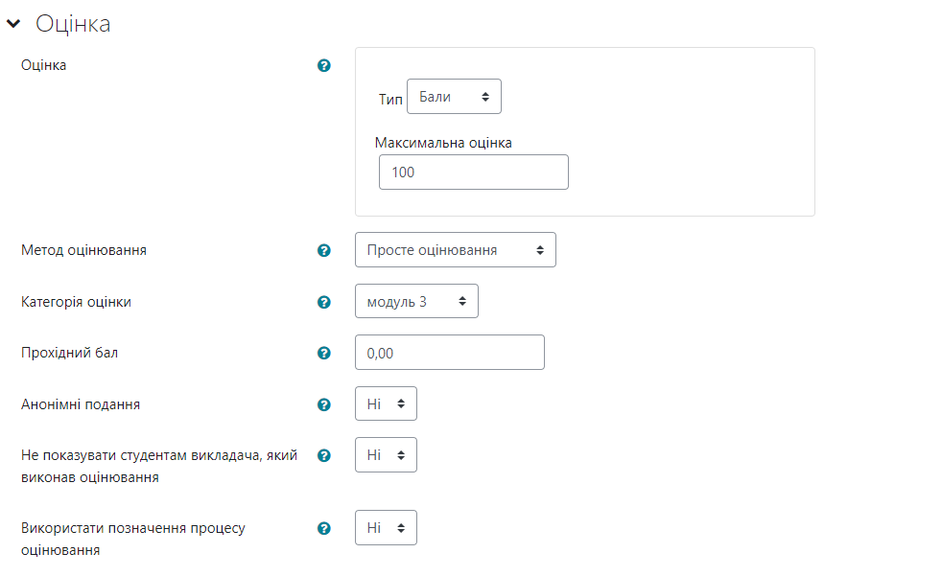
Task: Open the Тип dropdown showing Бали
Action: click(454, 97)
